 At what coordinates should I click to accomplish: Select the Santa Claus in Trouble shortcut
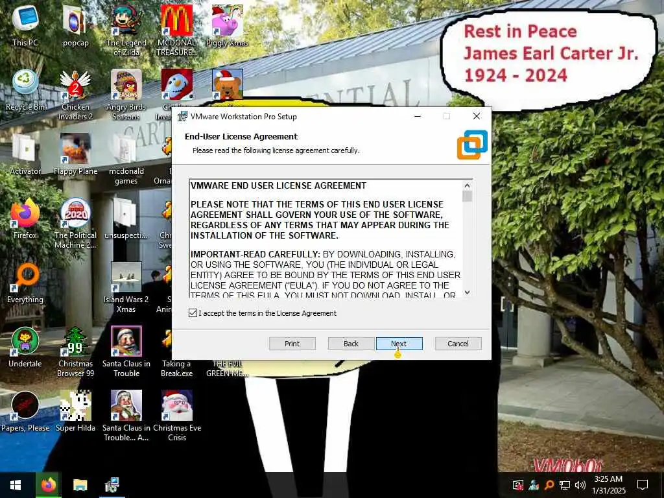126,351
